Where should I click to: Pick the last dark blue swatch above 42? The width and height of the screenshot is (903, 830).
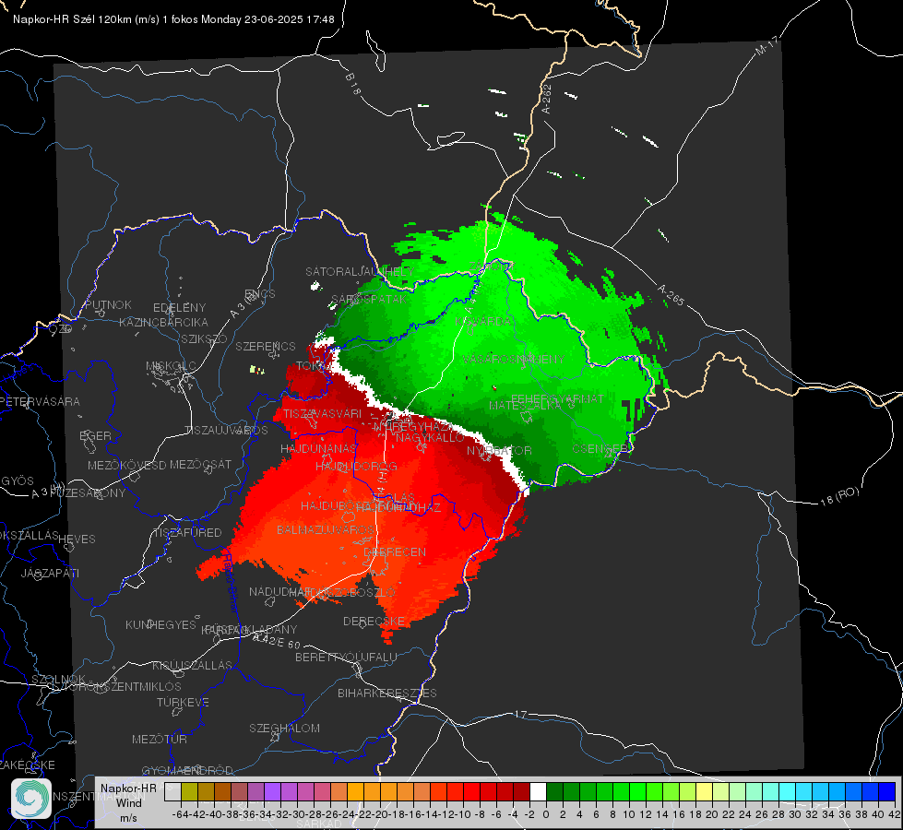[x=887, y=792]
